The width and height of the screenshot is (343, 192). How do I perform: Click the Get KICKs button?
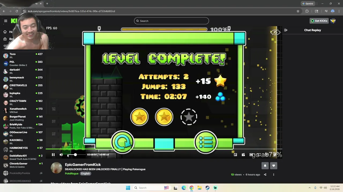319,21
